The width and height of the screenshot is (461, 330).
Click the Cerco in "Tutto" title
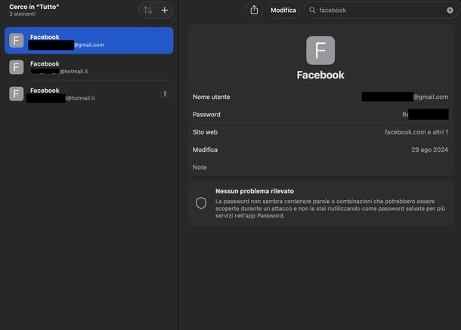point(34,7)
